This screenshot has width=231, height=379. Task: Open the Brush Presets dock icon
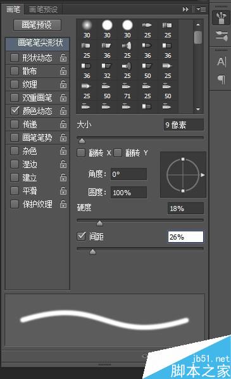221,18
